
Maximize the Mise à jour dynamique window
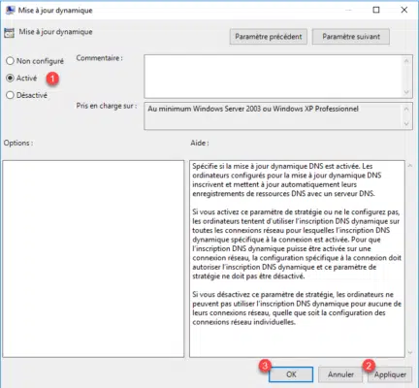pos(376,10)
